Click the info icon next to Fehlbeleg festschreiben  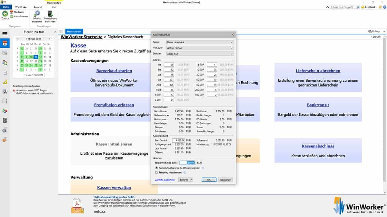(185, 172)
